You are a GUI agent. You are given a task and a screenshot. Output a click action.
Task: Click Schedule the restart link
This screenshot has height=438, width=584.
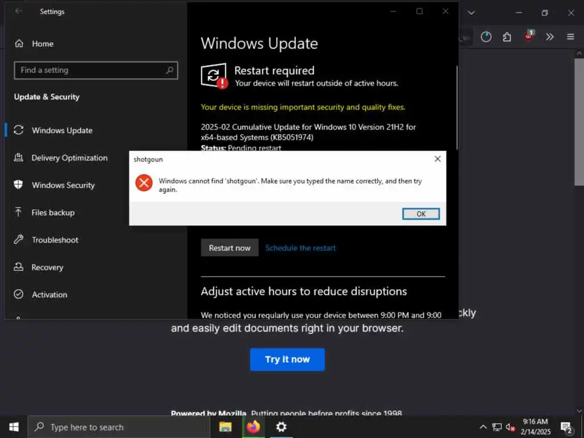point(301,248)
